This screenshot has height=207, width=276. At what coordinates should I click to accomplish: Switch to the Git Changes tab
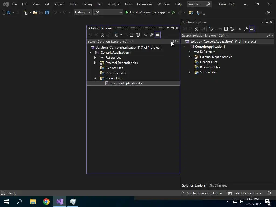click(218, 185)
